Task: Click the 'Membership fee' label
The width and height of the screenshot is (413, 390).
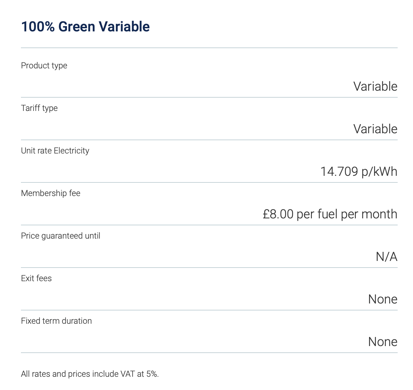Action: pyautogui.click(x=51, y=193)
